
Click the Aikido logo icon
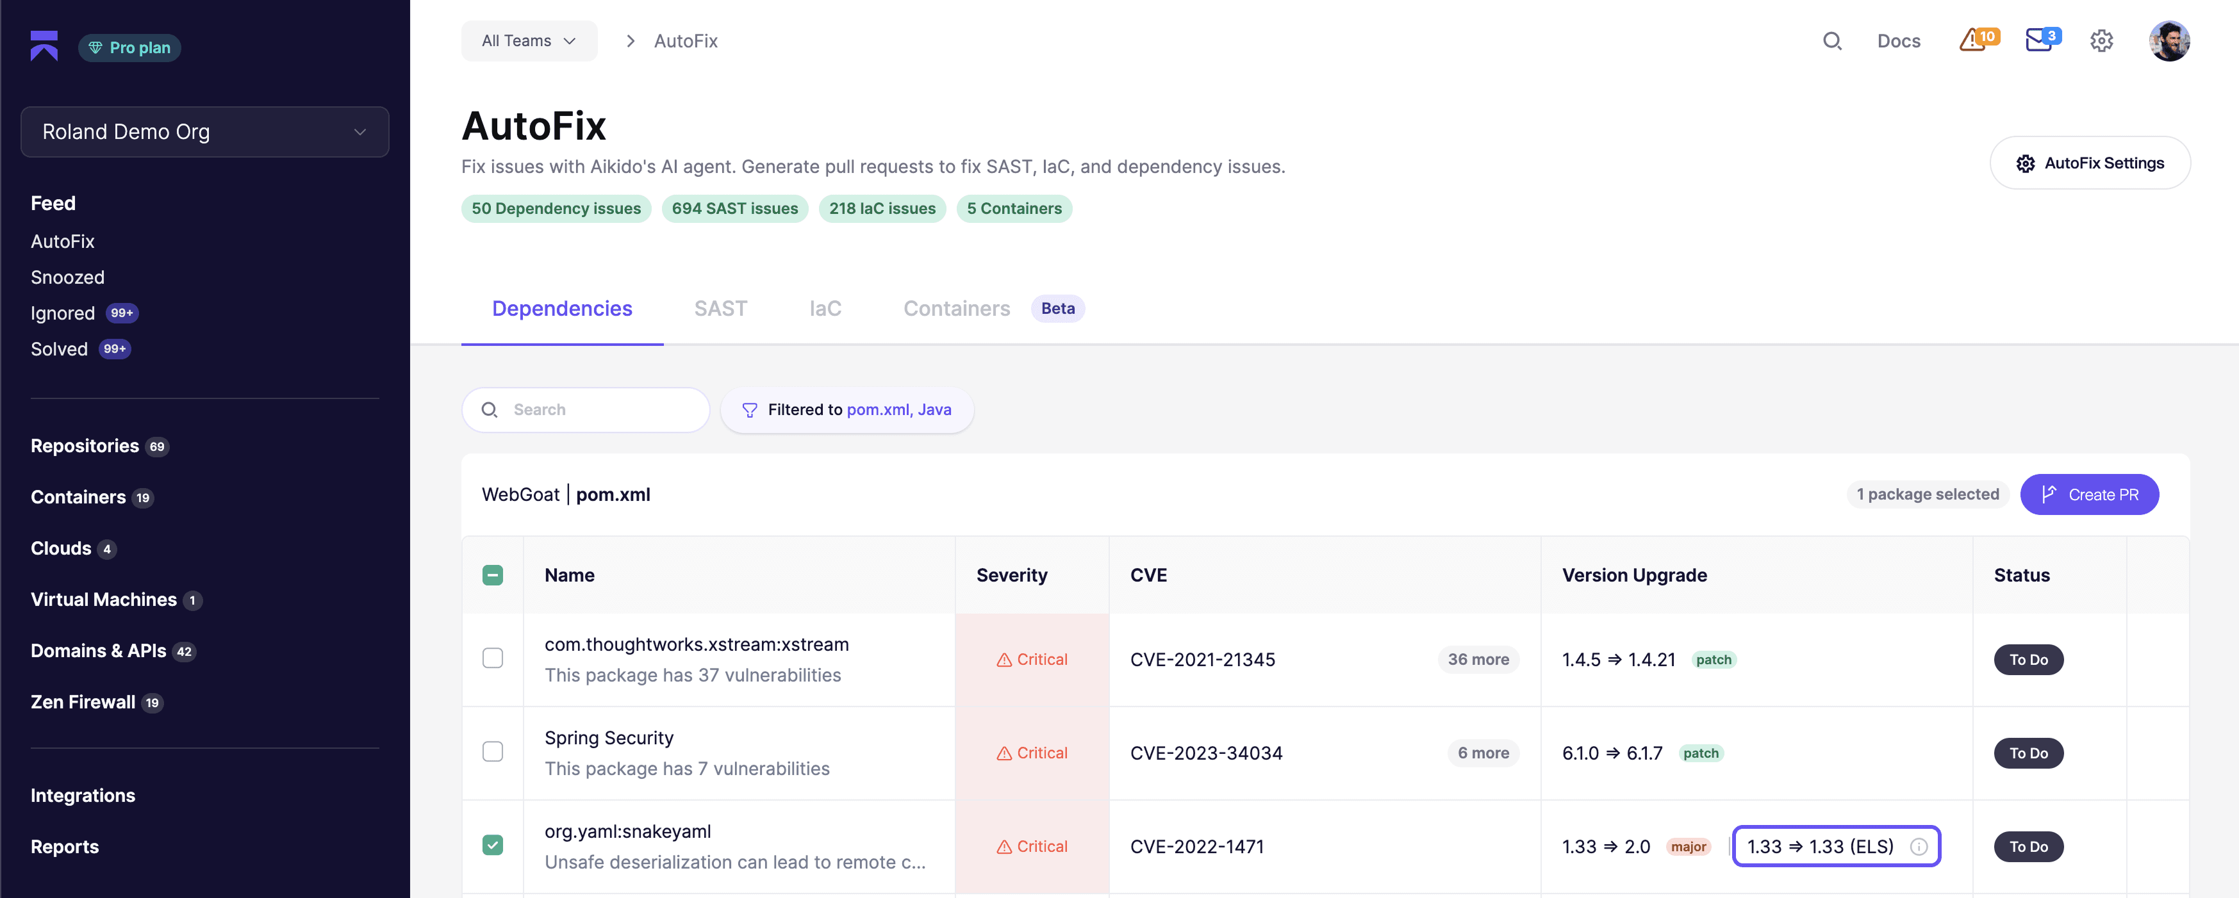[44, 46]
